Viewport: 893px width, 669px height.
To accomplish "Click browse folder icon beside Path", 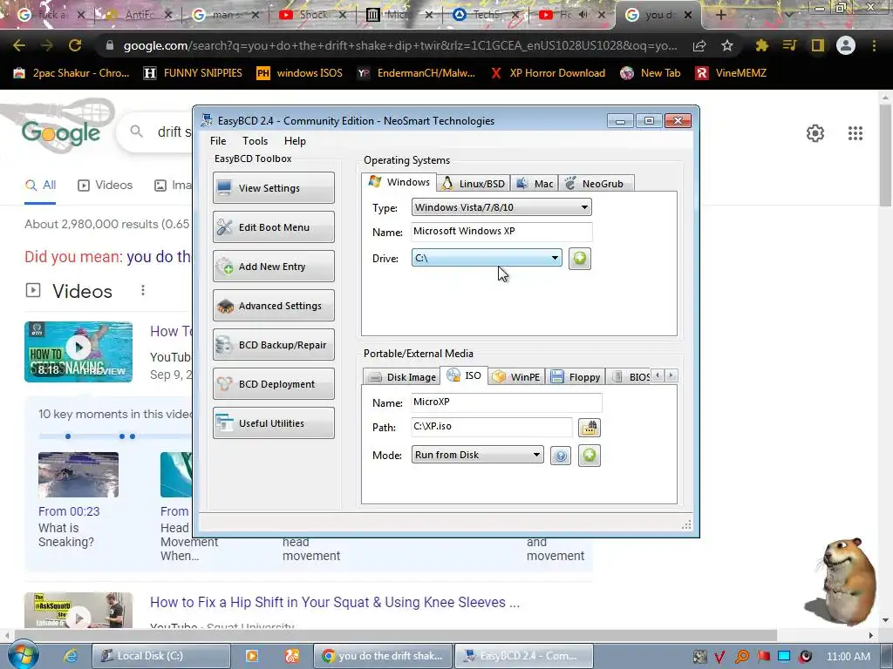I will point(589,427).
